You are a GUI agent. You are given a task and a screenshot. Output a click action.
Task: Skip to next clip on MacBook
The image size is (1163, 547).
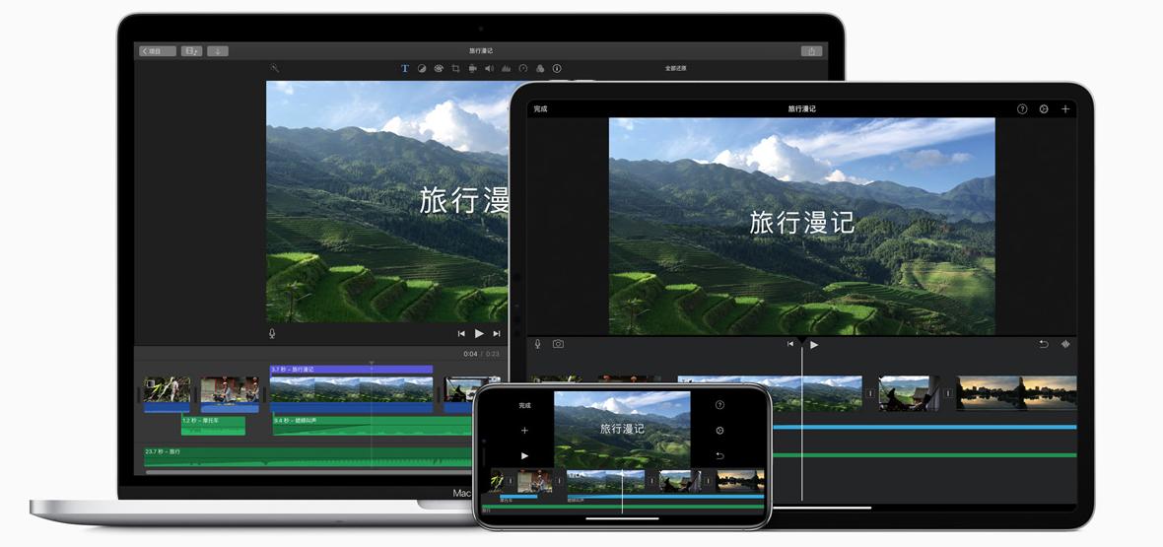[x=496, y=334]
